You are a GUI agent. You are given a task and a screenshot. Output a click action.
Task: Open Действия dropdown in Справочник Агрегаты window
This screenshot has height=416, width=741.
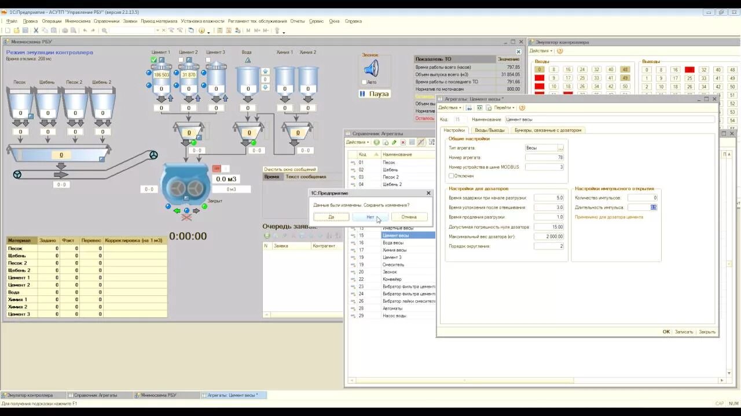click(x=358, y=142)
